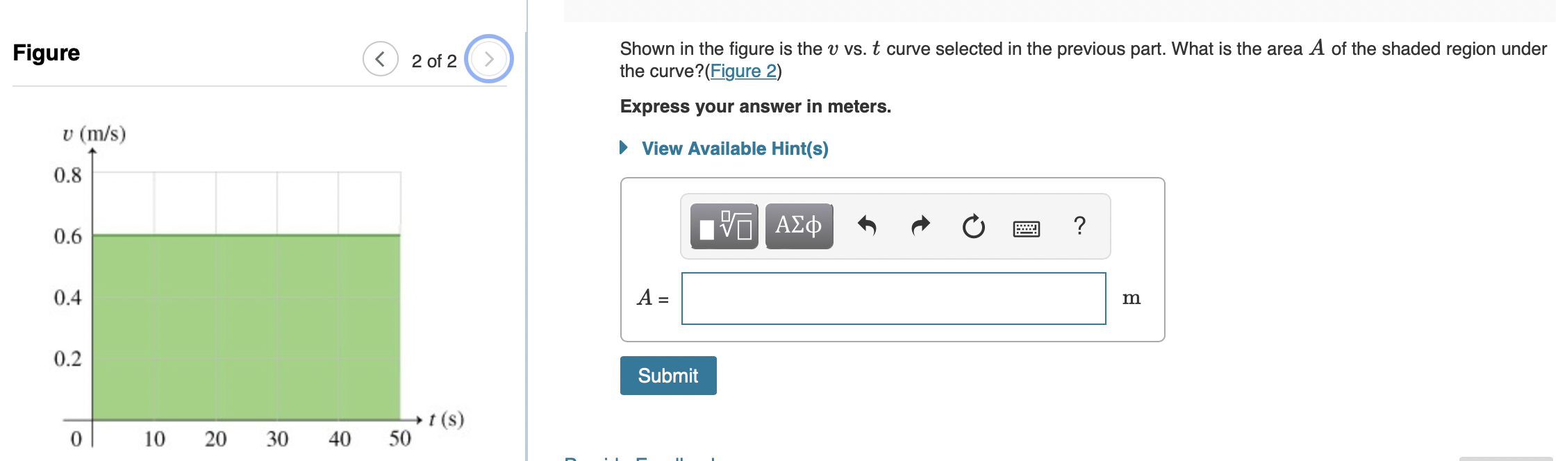This screenshot has width=1567, height=461.
Task: Go to the previous figure
Action: (x=381, y=59)
